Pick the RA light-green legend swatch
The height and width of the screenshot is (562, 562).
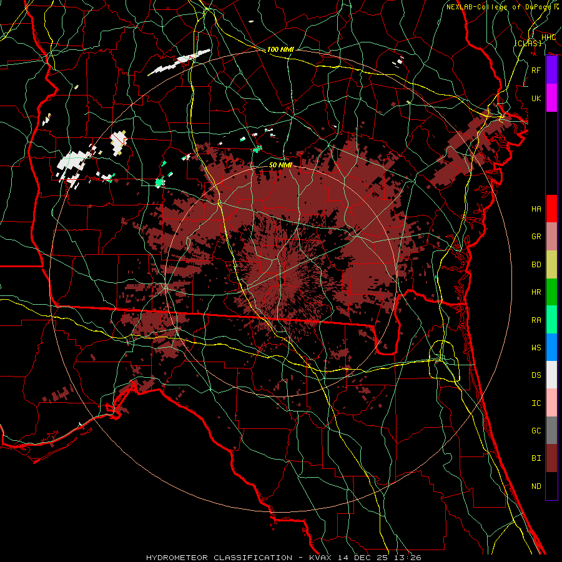[x=551, y=320]
